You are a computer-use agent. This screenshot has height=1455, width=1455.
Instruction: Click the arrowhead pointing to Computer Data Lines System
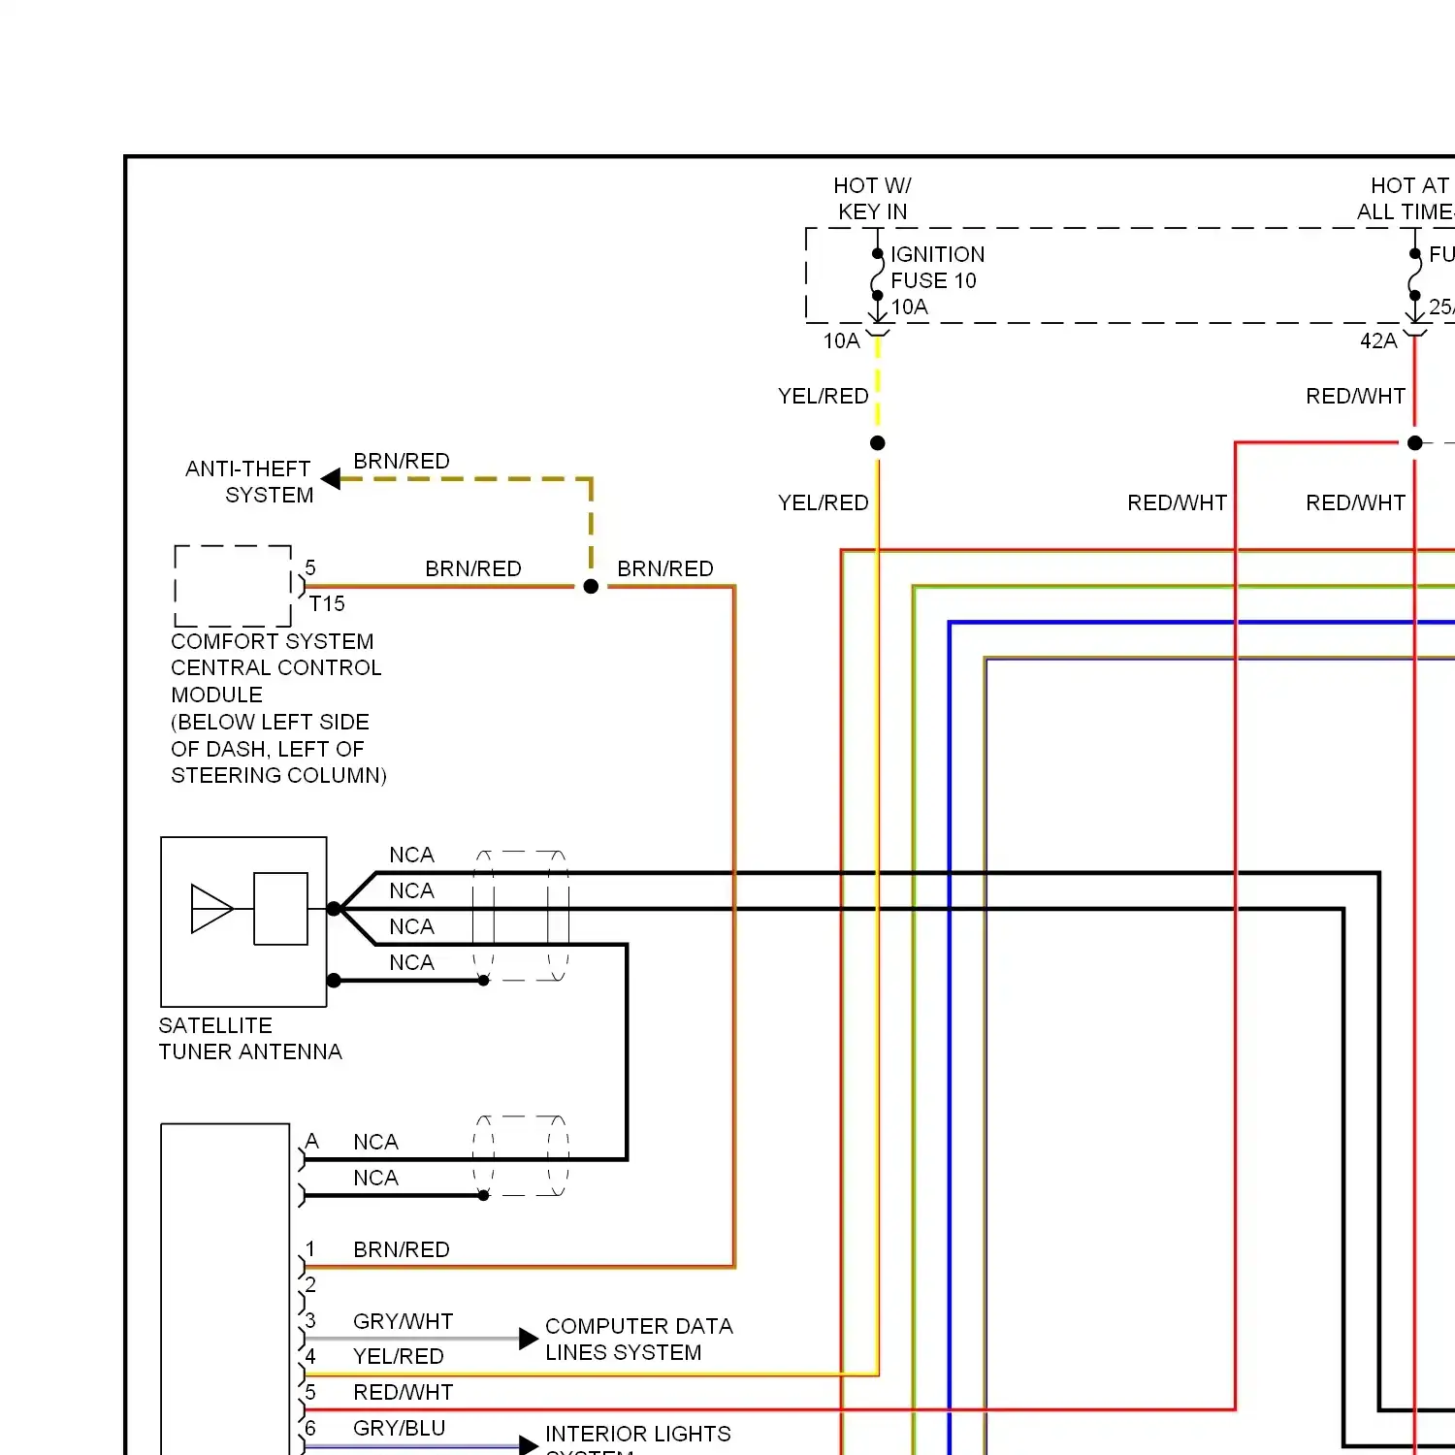pos(529,1339)
